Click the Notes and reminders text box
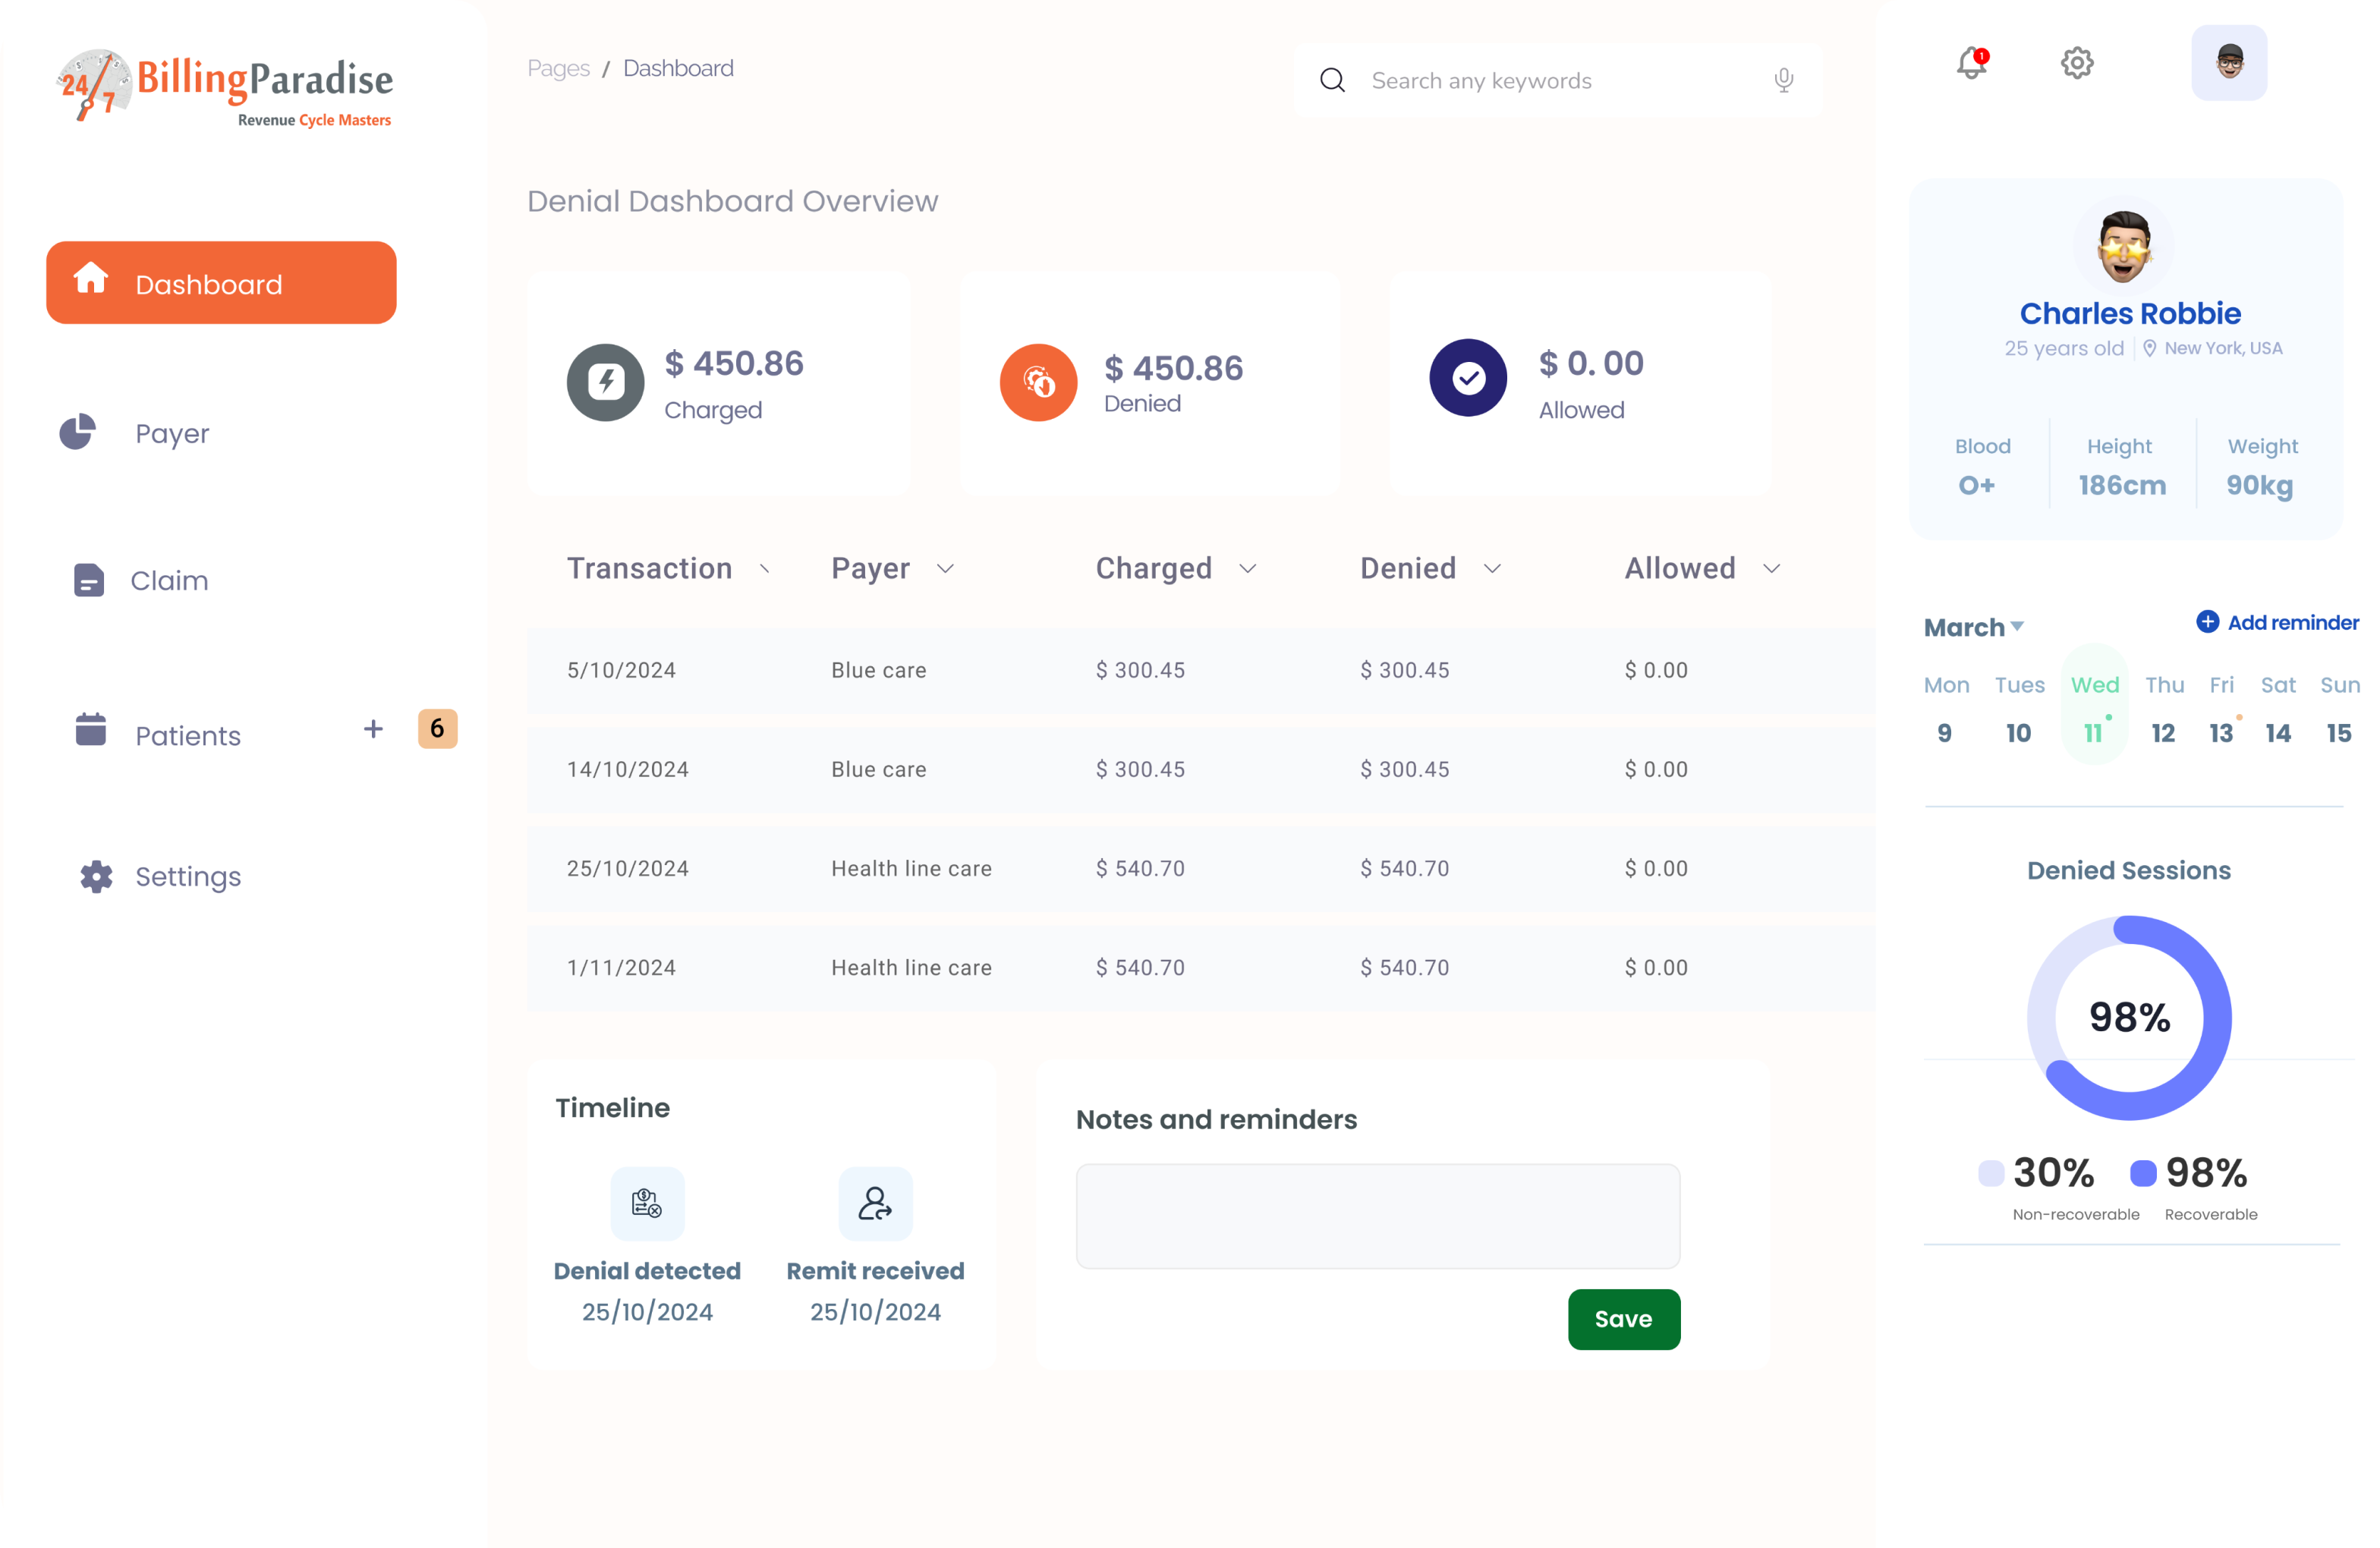The image size is (2380, 1548). 1377,1215
